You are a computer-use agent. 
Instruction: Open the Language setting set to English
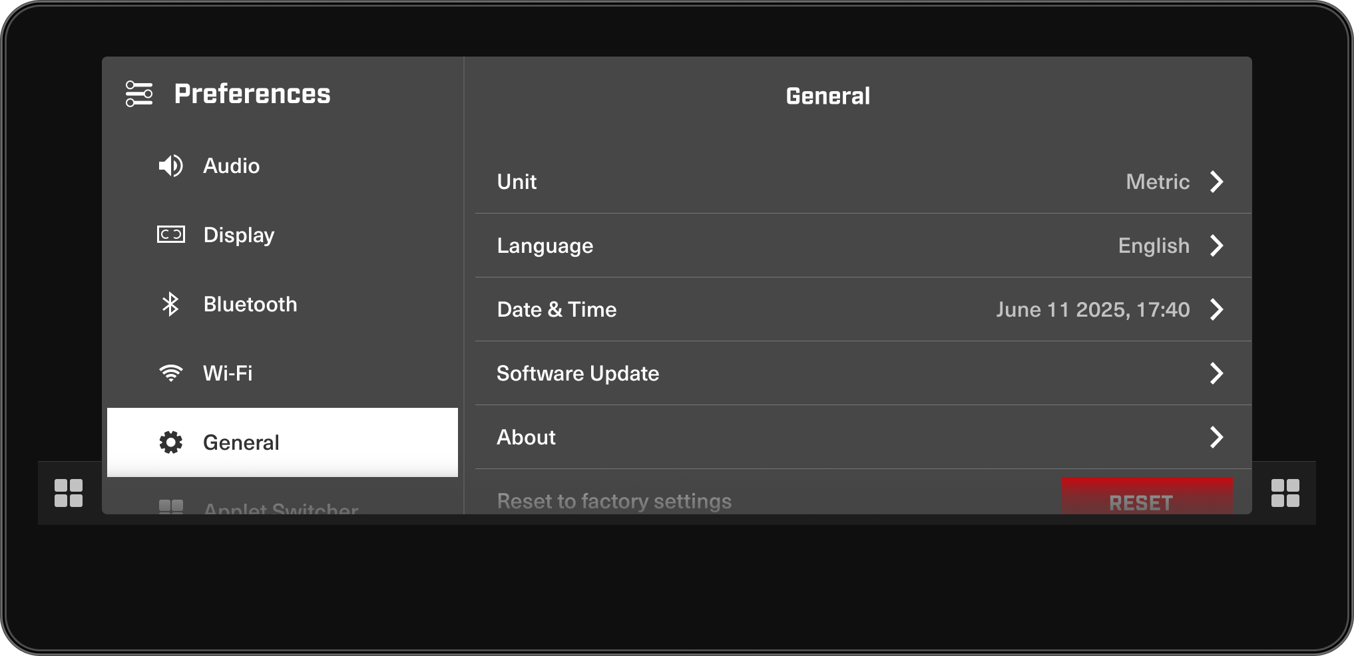[x=1218, y=246]
